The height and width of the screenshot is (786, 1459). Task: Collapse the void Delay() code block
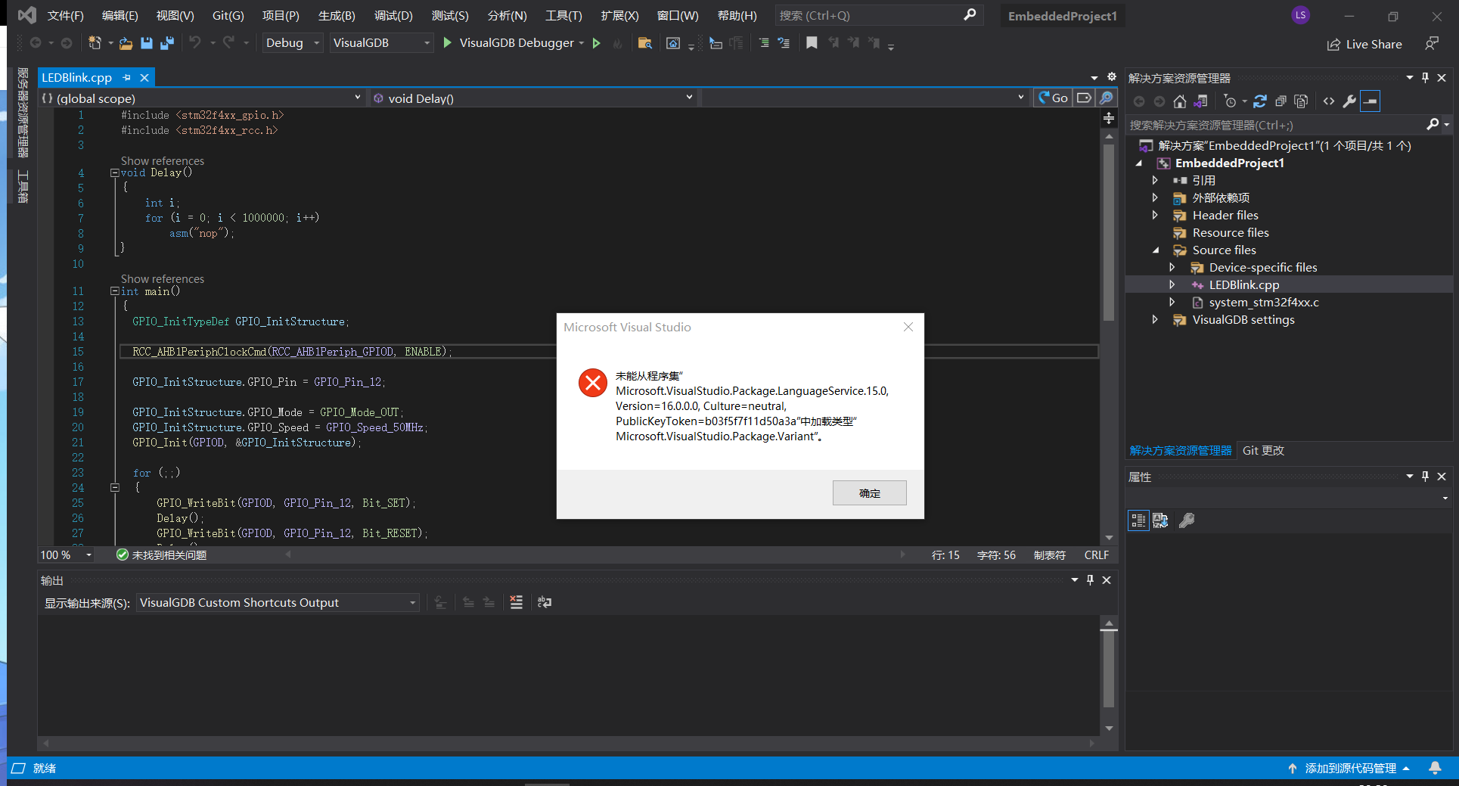(115, 172)
